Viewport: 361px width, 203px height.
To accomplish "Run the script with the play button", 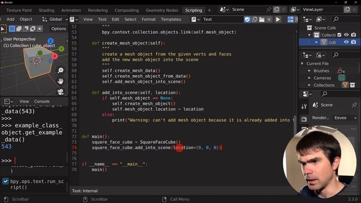I will pyautogui.click(x=278, y=19).
